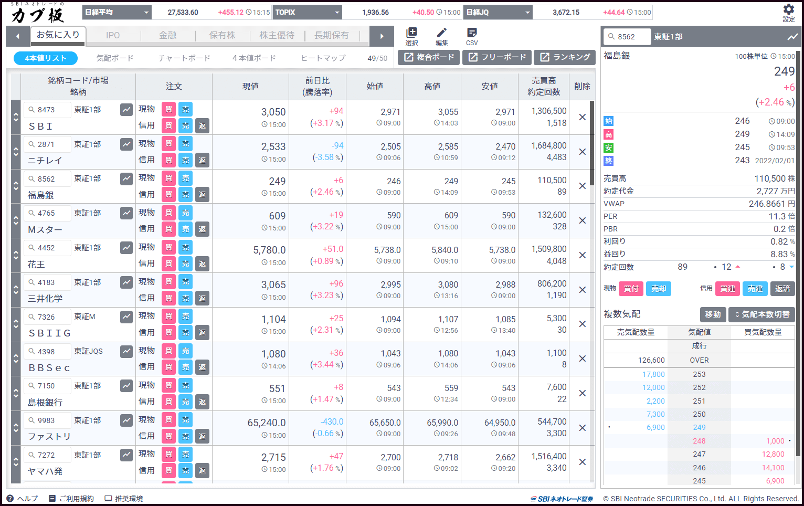Click 売却 button in detail panel
Image resolution: width=804 pixels, height=506 pixels.
click(659, 289)
